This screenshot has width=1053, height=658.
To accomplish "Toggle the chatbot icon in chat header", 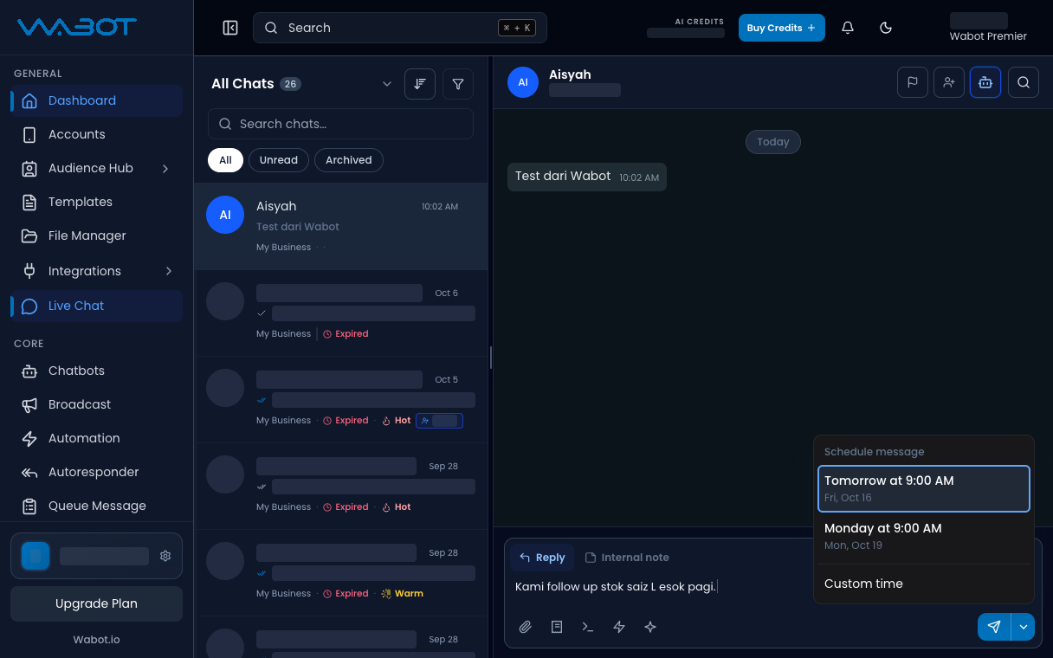I will click(985, 82).
